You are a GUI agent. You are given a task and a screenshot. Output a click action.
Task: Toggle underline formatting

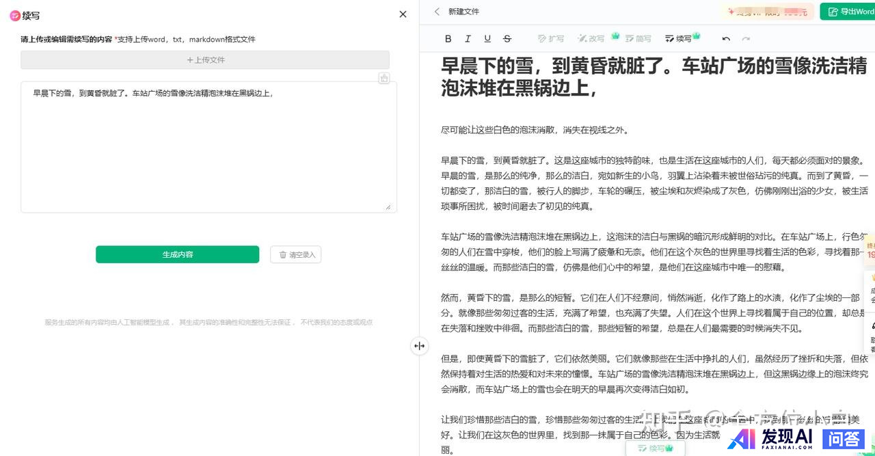coord(487,39)
